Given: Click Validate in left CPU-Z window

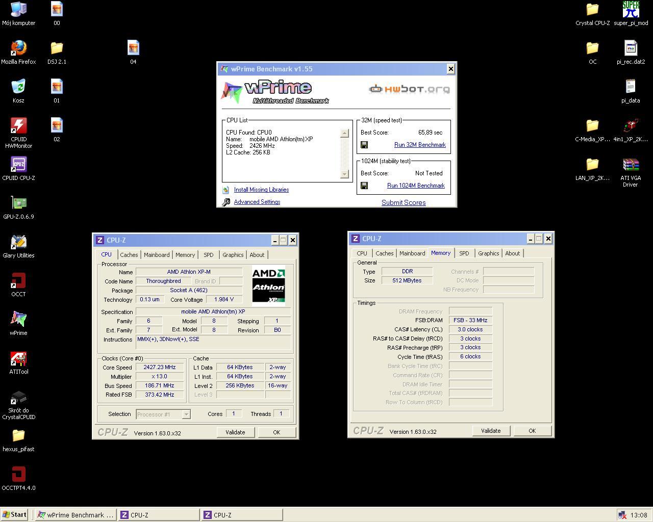Looking at the screenshot, I should click(x=235, y=432).
